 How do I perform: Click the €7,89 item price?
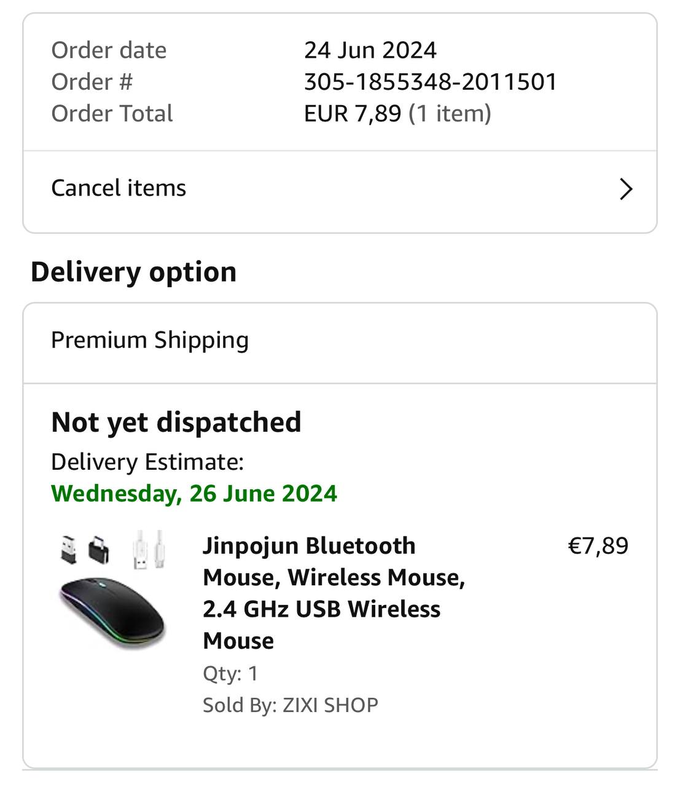tap(598, 546)
